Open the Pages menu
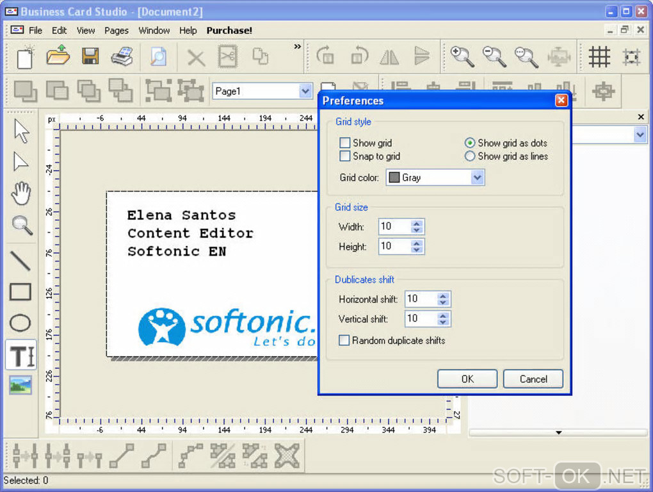Viewport: 653px width, 492px height. point(116,30)
